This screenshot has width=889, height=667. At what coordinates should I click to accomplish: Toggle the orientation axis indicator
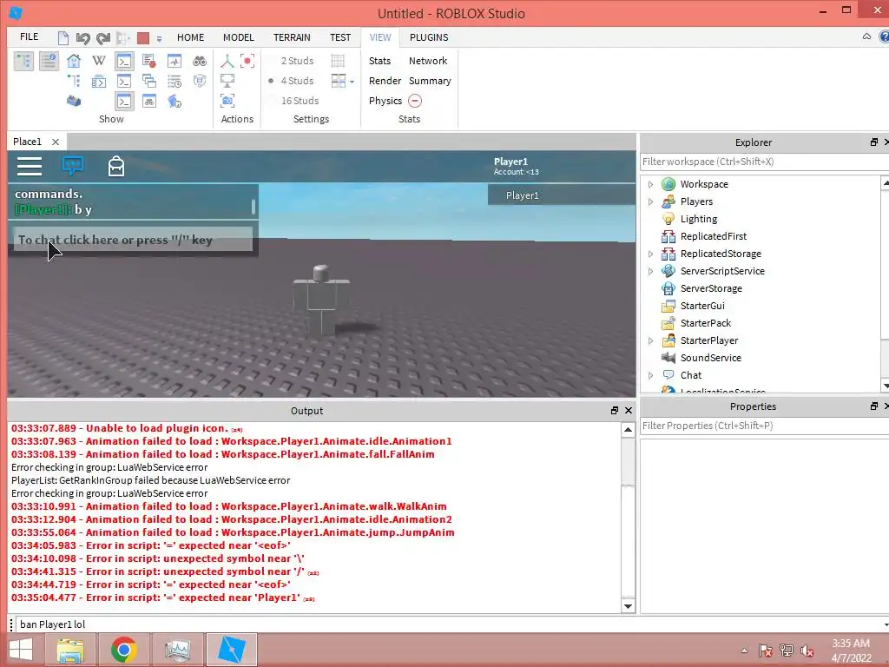227,61
